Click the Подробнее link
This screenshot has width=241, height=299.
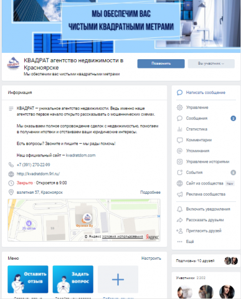[x=150, y=192]
